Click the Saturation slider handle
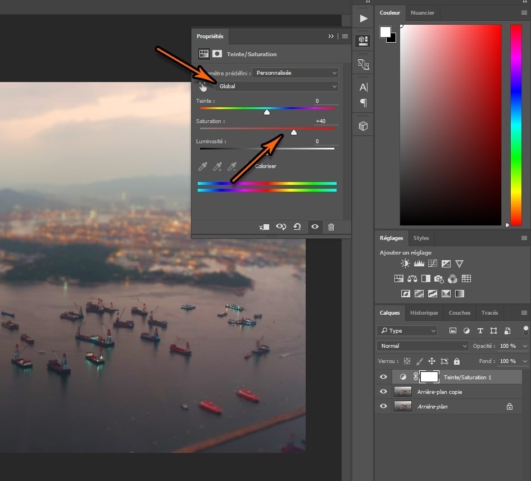Viewport: 531px width, 481px height. coord(293,132)
